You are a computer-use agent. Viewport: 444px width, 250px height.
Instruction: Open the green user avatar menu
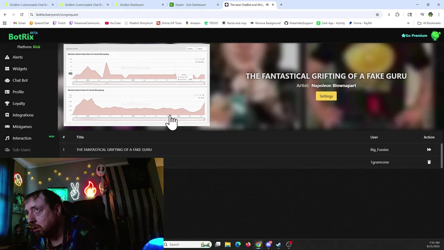436,35
